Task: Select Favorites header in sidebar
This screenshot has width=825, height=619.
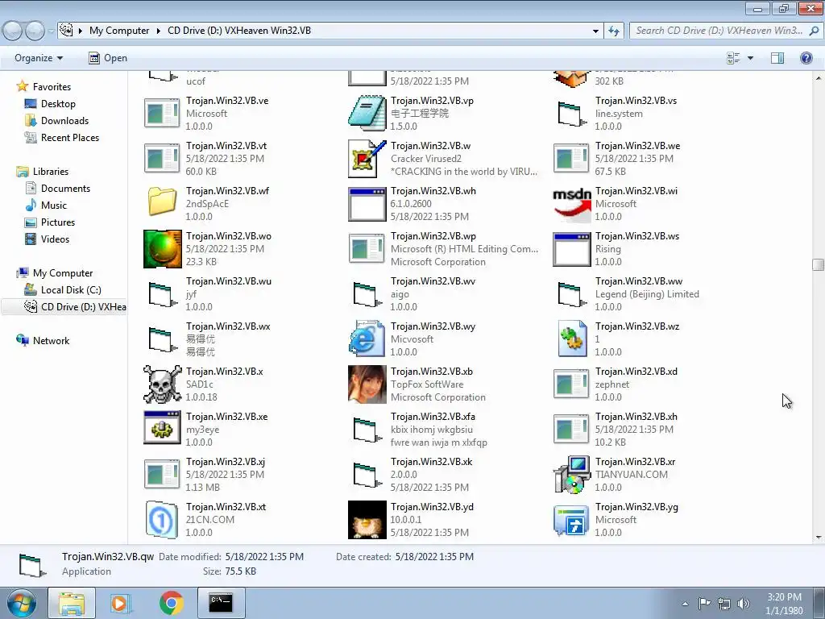Action: [52, 86]
